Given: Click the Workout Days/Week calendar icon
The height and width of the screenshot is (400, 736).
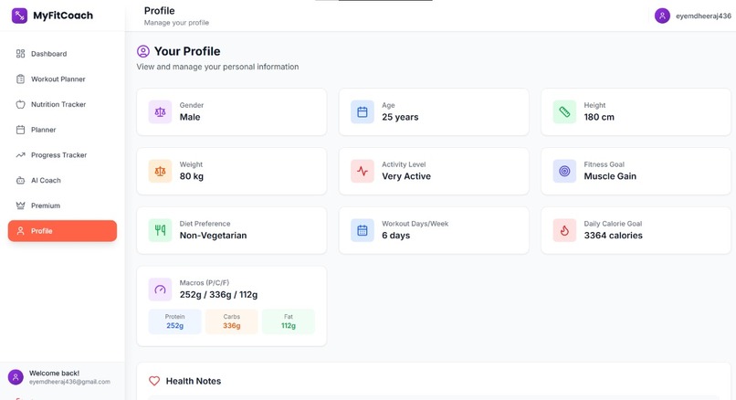Looking at the screenshot, I should (363, 230).
